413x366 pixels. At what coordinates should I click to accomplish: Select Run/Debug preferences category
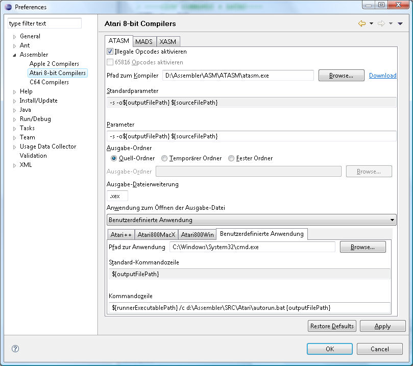click(x=35, y=119)
